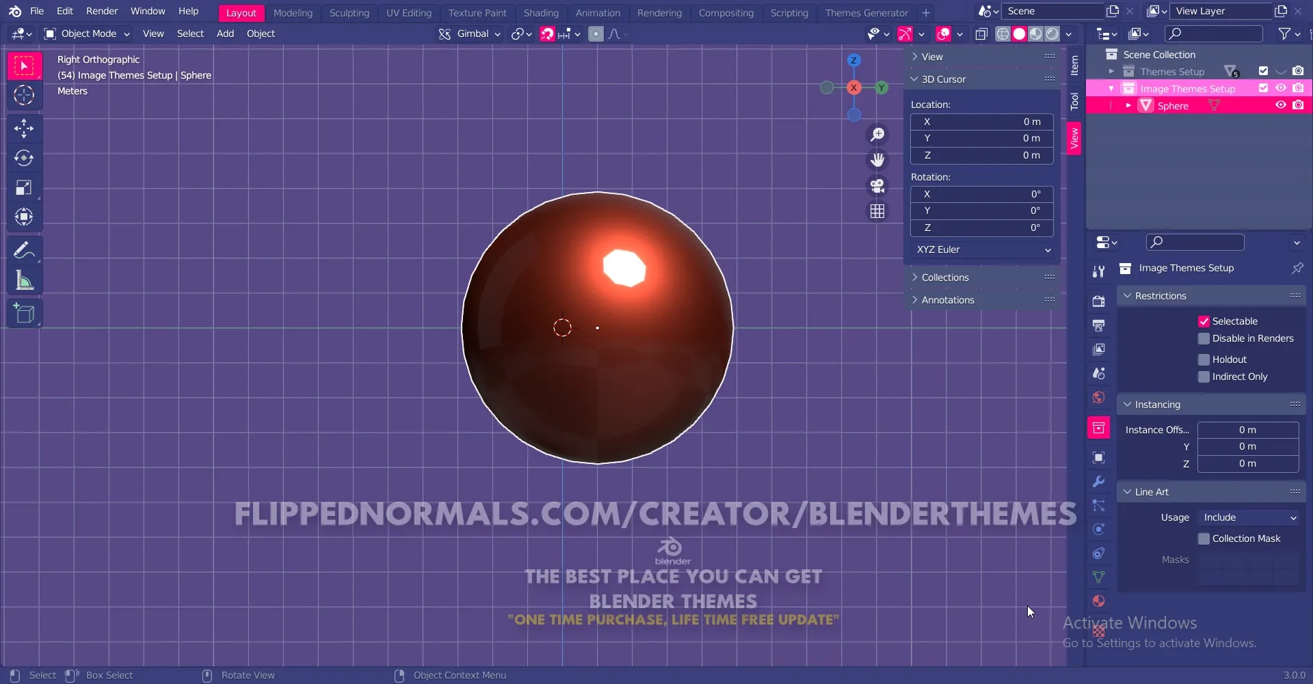Select the Select Box tool
Viewport: 1313px width, 684px height.
(x=24, y=66)
